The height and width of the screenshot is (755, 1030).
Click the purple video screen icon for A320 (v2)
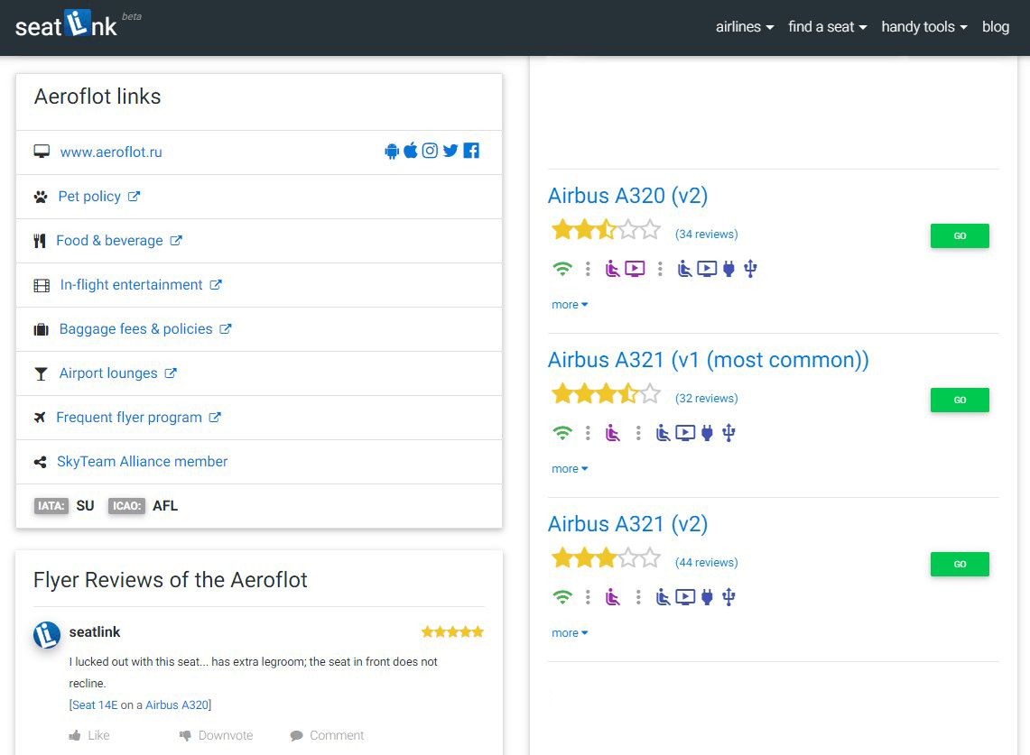click(x=635, y=269)
